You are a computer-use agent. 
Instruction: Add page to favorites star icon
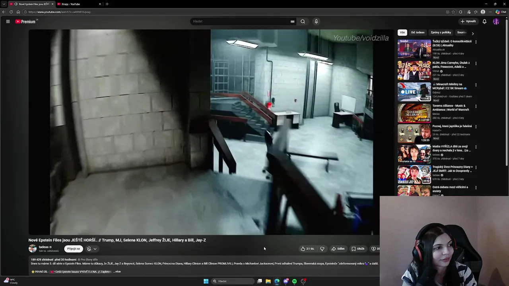pyautogui.click(x=453, y=12)
